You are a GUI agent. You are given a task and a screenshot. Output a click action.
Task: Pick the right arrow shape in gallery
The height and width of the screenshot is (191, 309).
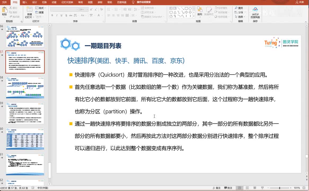point(186,12)
